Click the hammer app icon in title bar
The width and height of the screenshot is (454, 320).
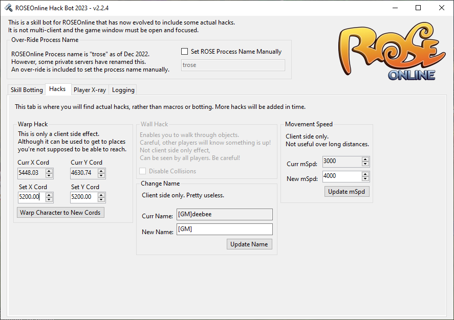pos(8,8)
